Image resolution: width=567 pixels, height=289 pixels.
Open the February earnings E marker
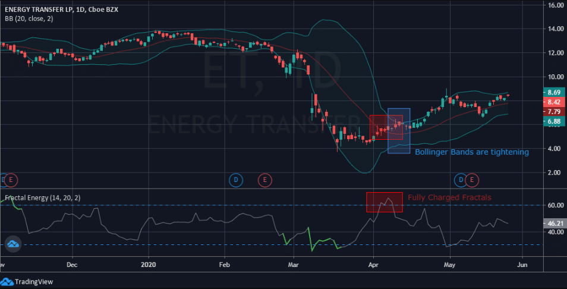[x=264, y=179]
